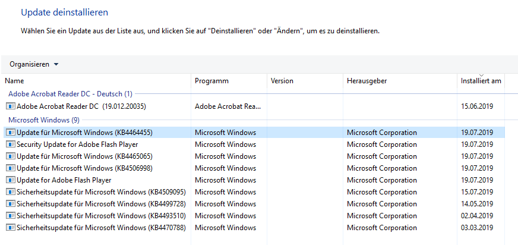Click icon beside Sicherheitsupdate KB4509095
Screen dimensions: 518x245
pos(10,192)
